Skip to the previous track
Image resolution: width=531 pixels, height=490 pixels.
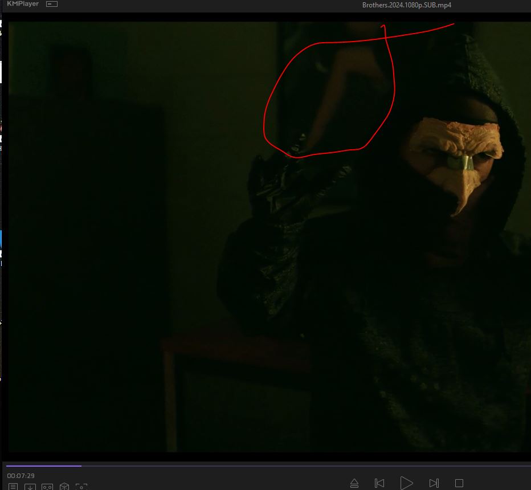click(379, 483)
